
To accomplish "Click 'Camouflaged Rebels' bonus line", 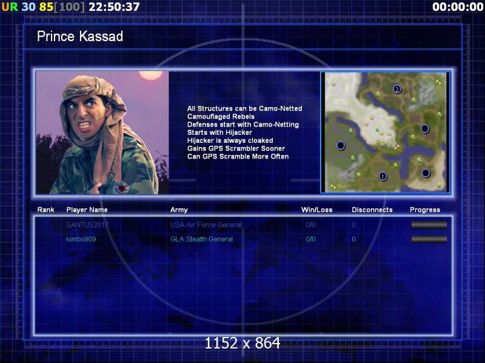I will pyautogui.click(x=221, y=117).
